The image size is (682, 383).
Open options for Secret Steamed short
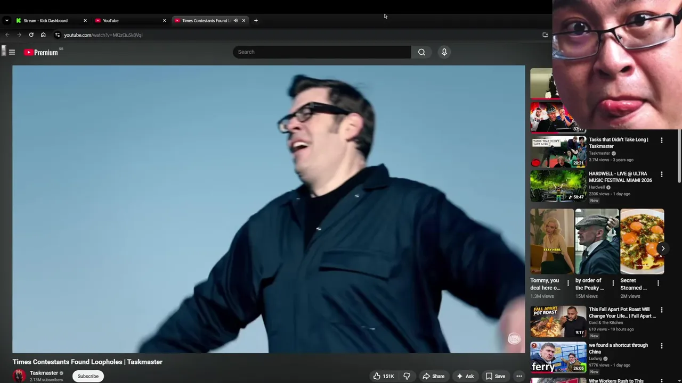658,284
